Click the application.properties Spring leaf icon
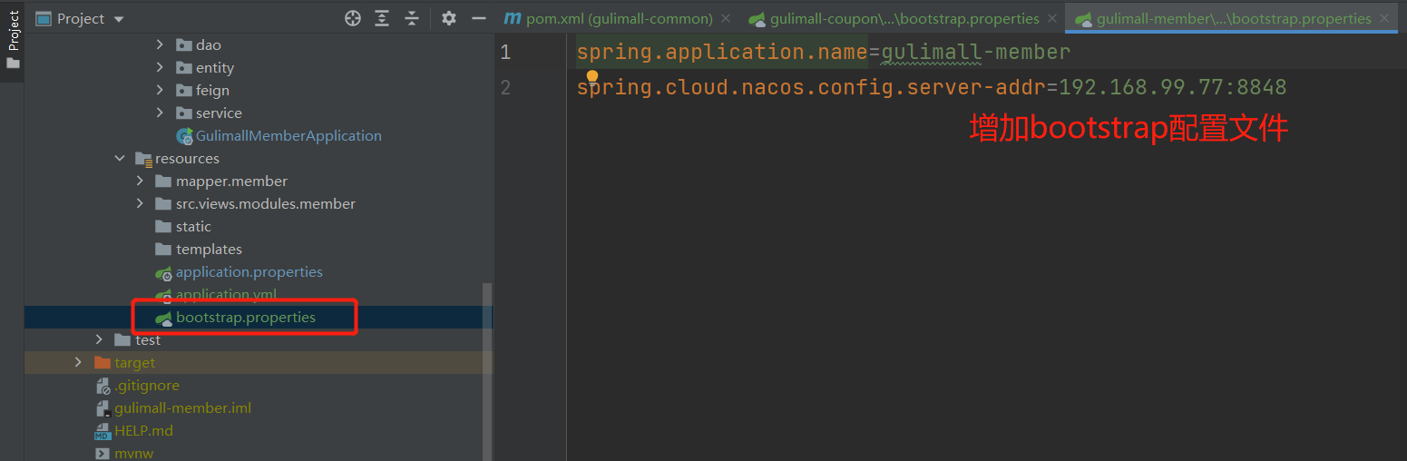The width and height of the screenshot is (1407, 461). [x=164, y=272]
